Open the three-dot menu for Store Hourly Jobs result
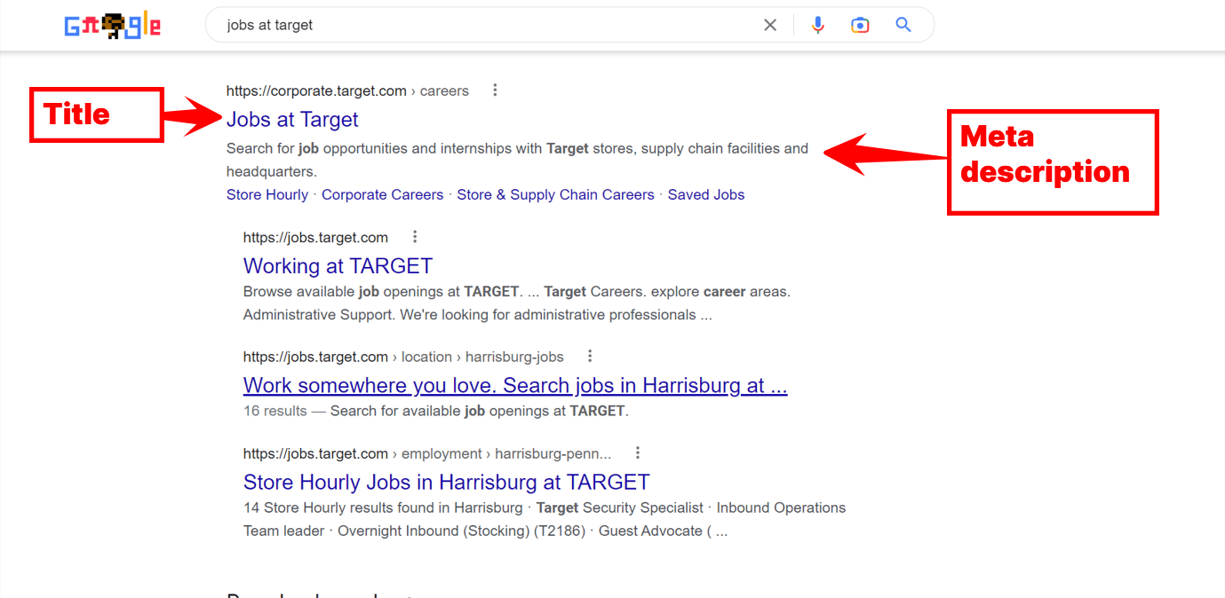This screenshot has height=598, width=1225. pyautogui.click(x=637, y=452)
